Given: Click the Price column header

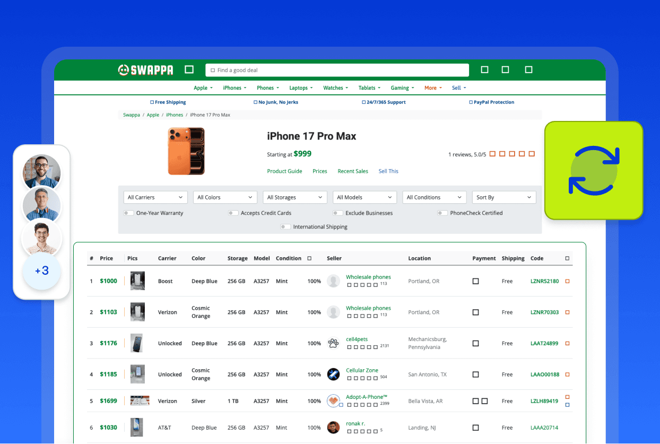Looking at the screenshot, I should 107,258.
